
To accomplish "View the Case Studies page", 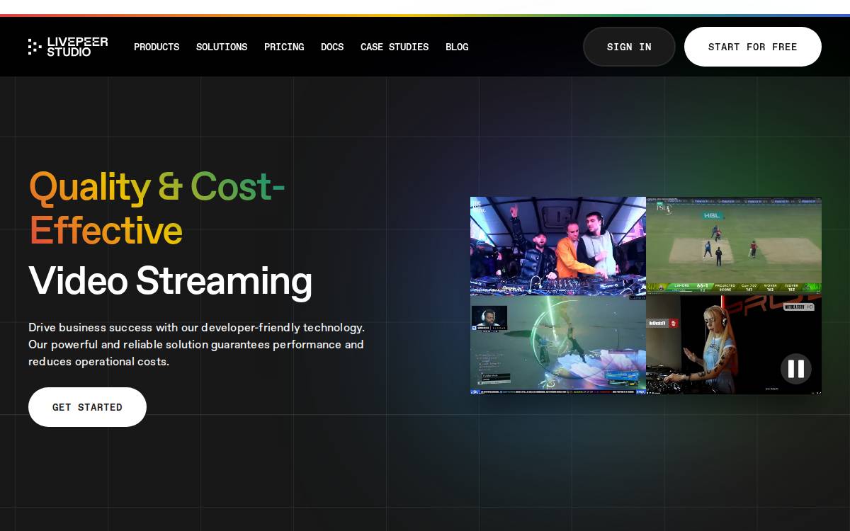I will pyautogui.click(x=395, y=47).
